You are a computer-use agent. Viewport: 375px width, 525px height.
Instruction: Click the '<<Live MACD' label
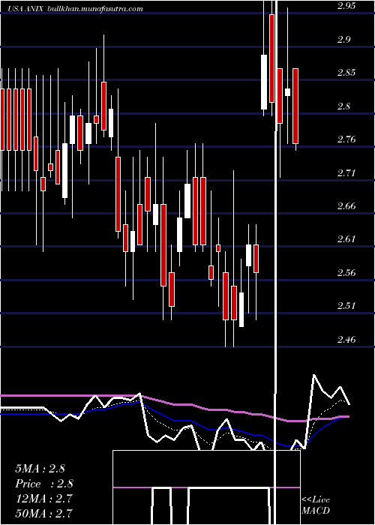[x=316, y=505]
